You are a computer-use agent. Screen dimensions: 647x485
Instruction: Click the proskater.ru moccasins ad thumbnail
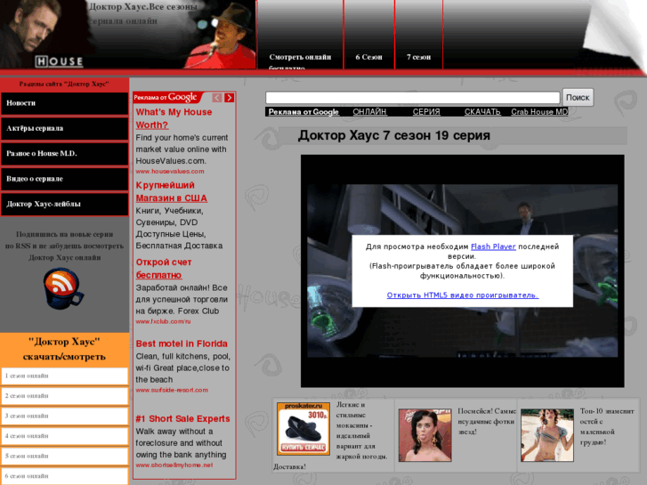coord(303,429)
